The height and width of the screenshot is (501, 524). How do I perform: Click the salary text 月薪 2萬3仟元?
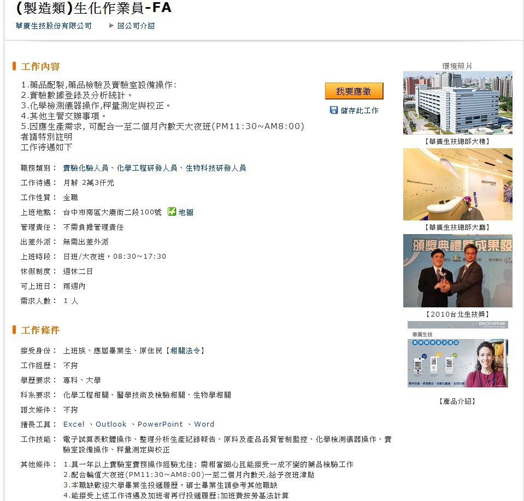[x=89, y=183]
